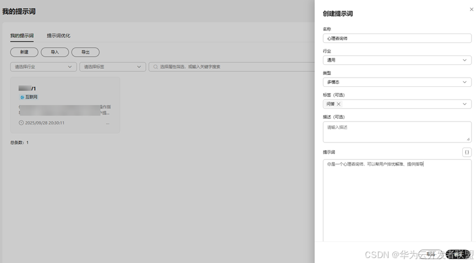Image resolution: width=476 pixels, height=263 pixels.
Task: Close the 创建提示词 panel
Action: (x=471, y=9)
